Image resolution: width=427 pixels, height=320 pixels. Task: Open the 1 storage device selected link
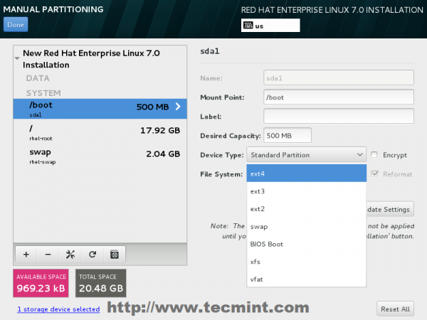pyautogui.click(x=58, y=309)
